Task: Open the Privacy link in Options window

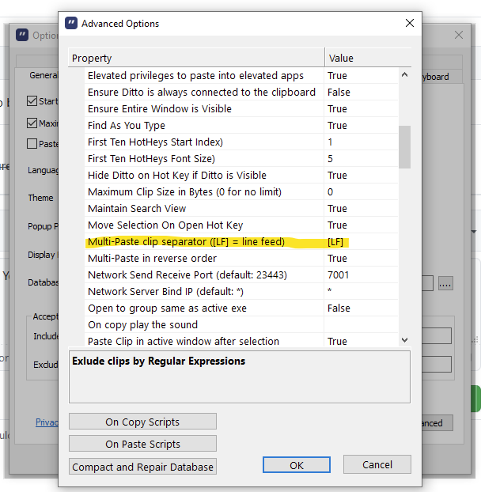Action: tap(47, 422)
